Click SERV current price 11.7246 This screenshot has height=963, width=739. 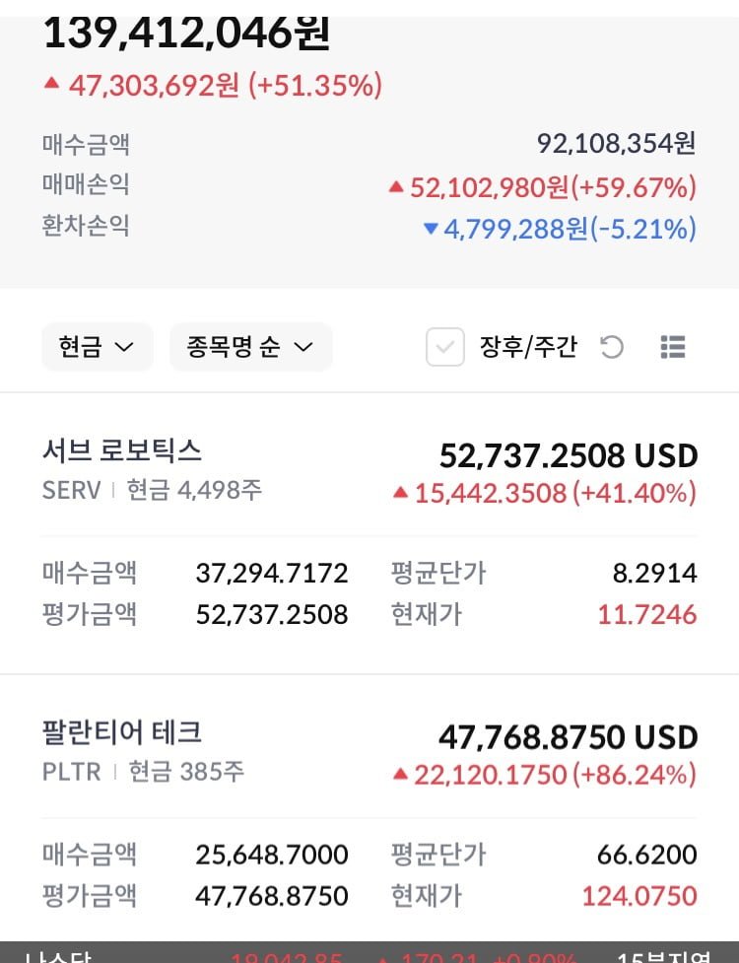click(x=647, y=614)
